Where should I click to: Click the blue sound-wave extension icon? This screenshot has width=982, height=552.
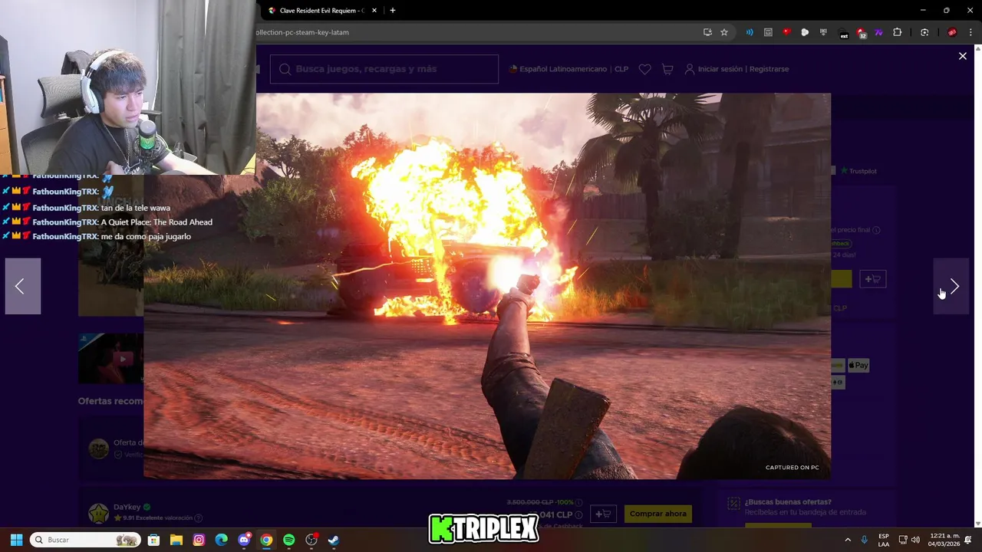pos(750,32)
